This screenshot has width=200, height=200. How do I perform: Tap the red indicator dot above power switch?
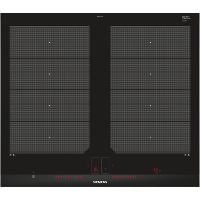pos(34,173)
